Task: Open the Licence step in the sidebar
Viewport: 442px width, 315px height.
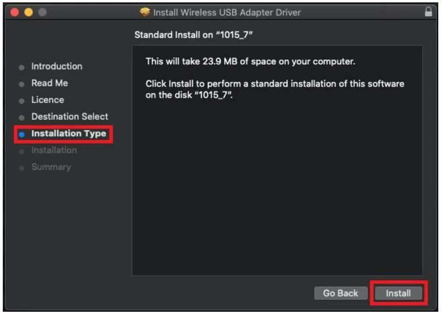Action: [x=48, y=100]
